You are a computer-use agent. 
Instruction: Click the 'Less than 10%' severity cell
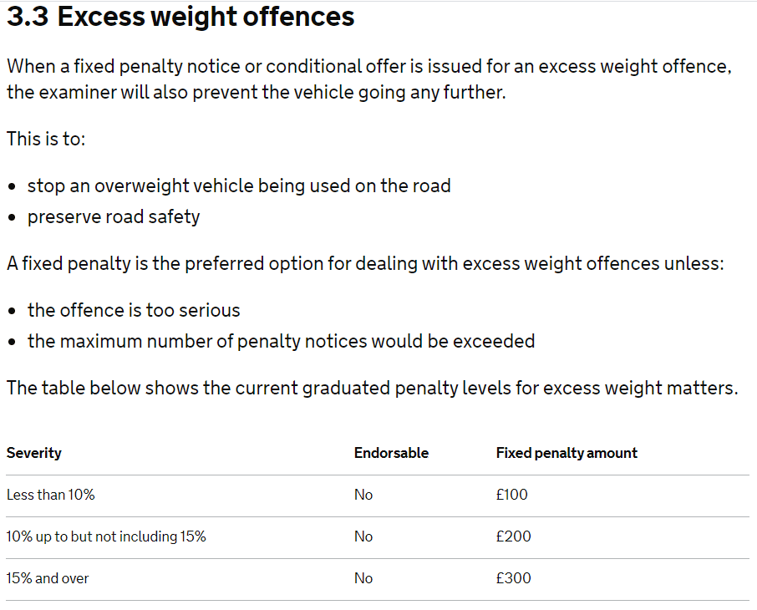click(x=51, y=495)
